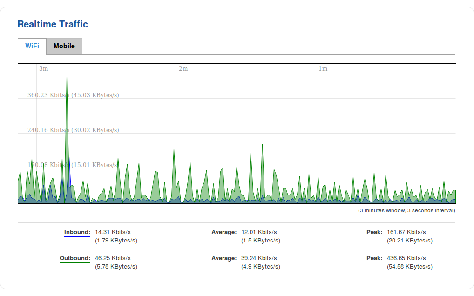Screen dimensions: 474x296
Task: Click the 1m time marker on graph
Action: [x=323, y=69]
